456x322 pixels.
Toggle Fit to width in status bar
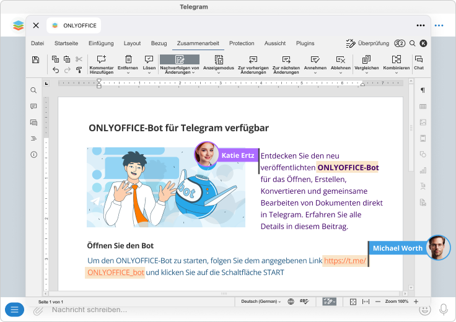(366, 302)
